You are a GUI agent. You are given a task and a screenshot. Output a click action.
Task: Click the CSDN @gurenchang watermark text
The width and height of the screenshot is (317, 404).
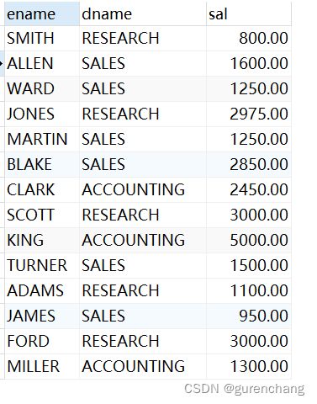click(244, 390)
